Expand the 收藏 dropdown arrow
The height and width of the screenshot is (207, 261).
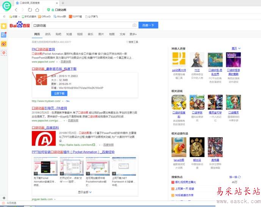point(19,17)
